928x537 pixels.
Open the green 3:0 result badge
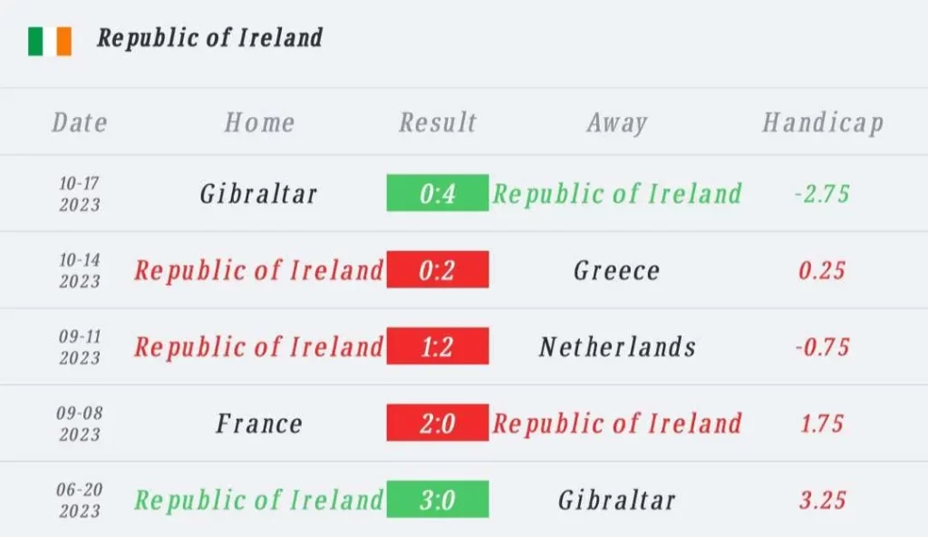click(438, 499)
